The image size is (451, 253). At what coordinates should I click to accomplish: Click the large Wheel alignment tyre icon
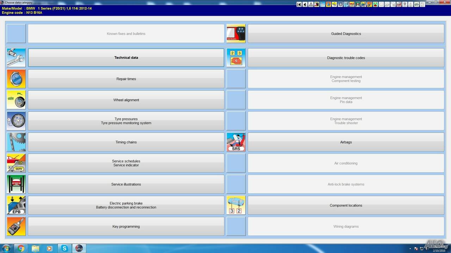pos(16,100)
